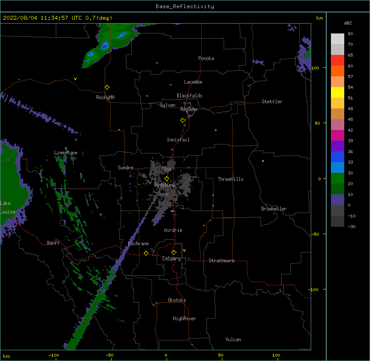This screenshot has width=370, height=361.
Task: Click the Airdrie label
Action: (173, 230)
